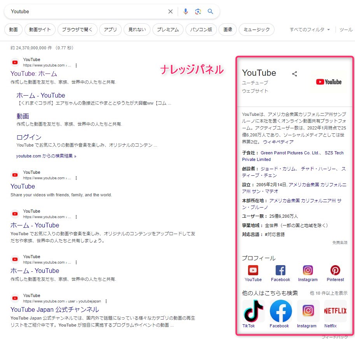Clear the search box with X icon
This screenshot has height=339, width=355.
(x=170, y=12)
